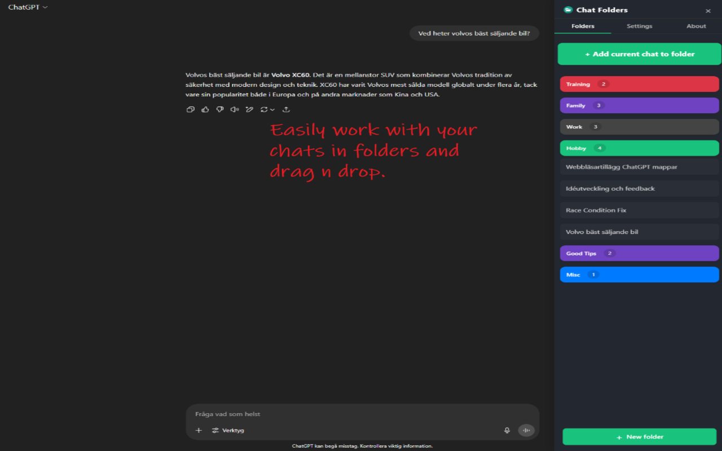Edit response in canvas with pencil icon
The width and height of the screenshot is (722, 451).
pos(249,109)
